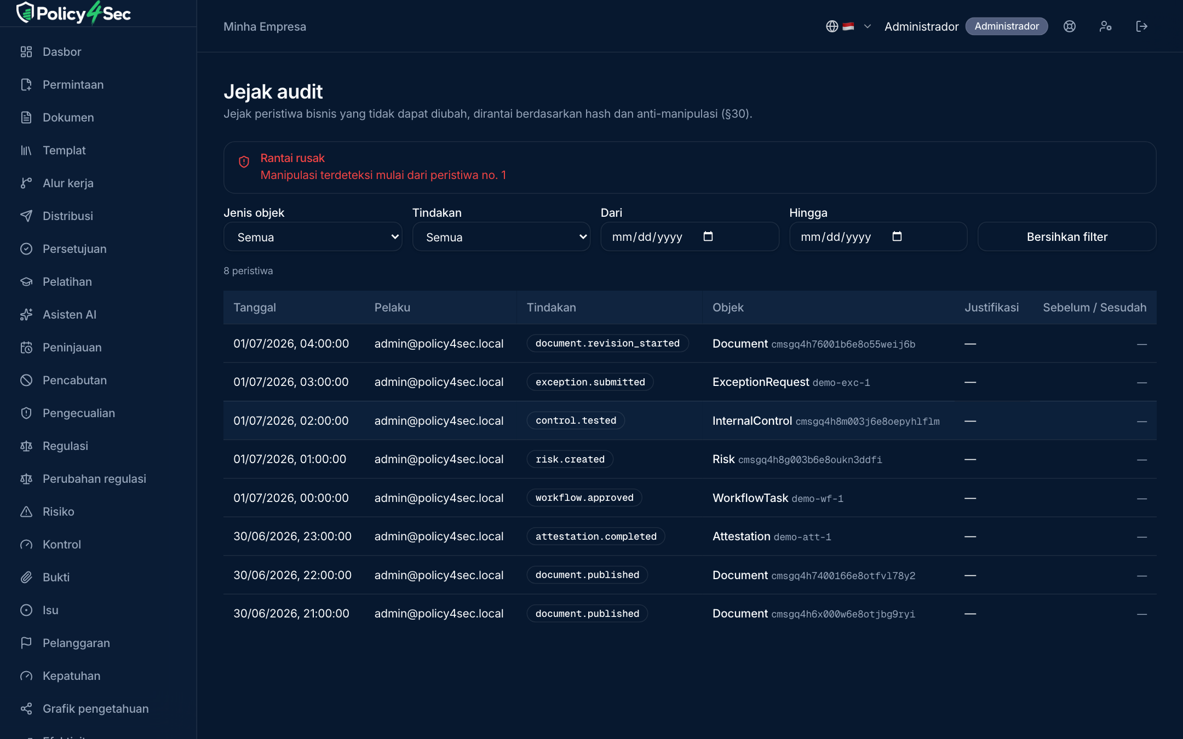Screen dimensions: 1183x739
Task: Click the attestation.completed action tag
Action: tap(596, 536)
